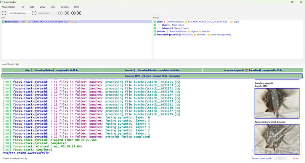This screenshot has height=163, width=305.
Task: Open the CombinedActions action type dropdown
Action: click(x=20, y=13)
